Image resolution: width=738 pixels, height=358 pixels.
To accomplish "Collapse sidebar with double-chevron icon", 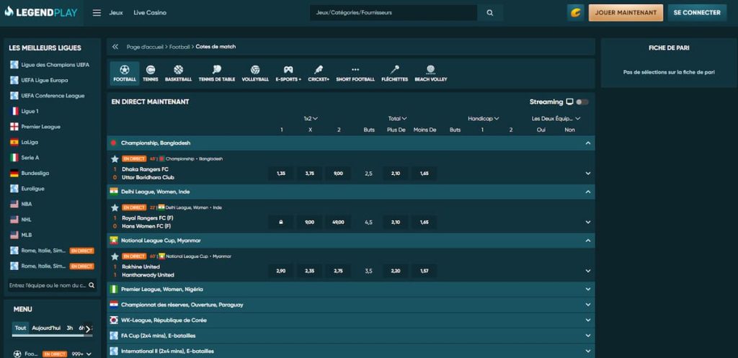I will (115, 47).
